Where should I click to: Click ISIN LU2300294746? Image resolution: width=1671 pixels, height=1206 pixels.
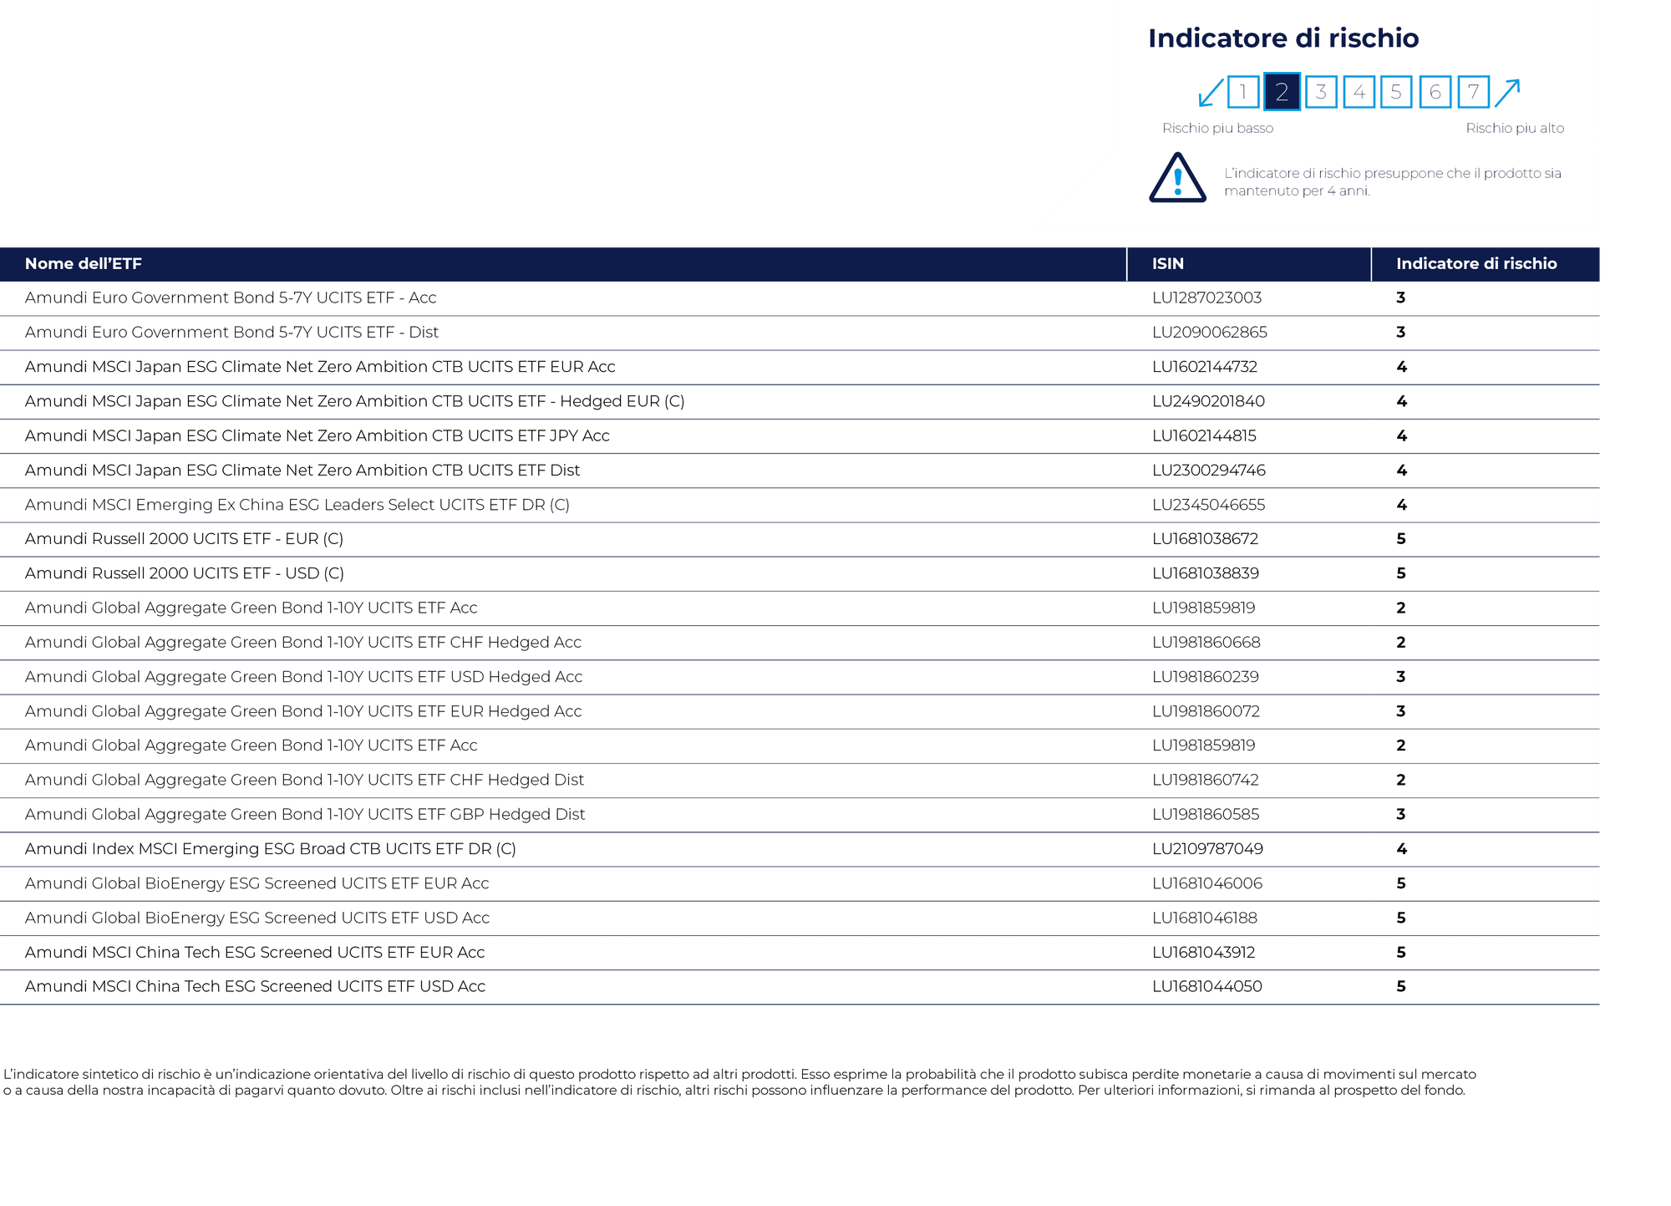(x=1208, y=470)
